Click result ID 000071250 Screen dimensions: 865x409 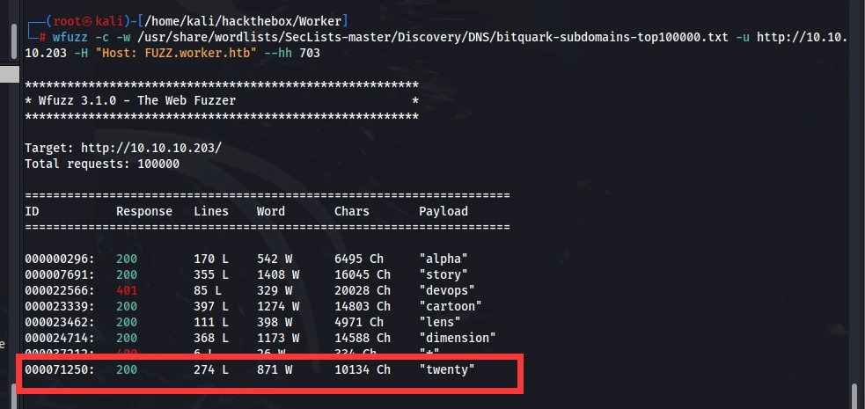click(x=60, y=370)
